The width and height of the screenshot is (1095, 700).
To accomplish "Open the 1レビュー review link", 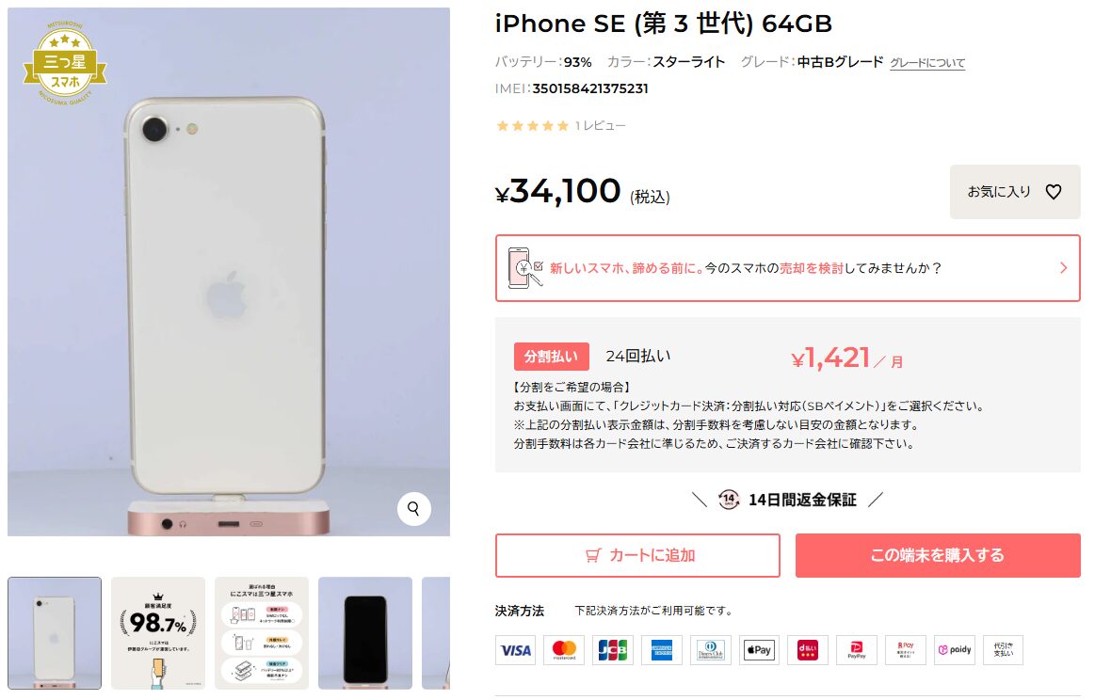I will [x=600, y=126].
